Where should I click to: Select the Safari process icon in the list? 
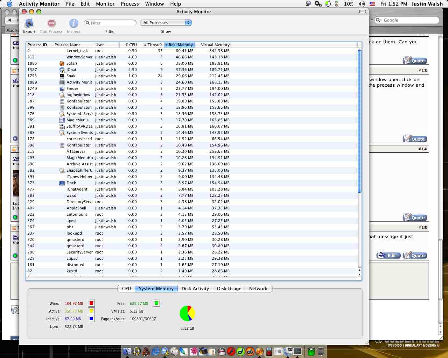pos(62,64)
